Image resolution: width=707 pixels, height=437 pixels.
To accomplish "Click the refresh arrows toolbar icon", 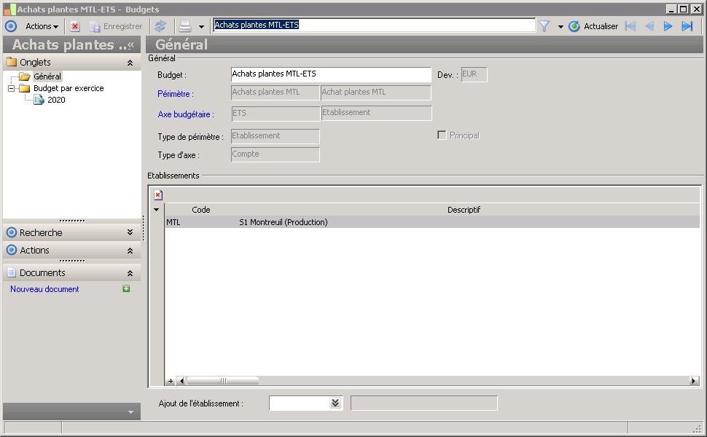I will 160,26.
